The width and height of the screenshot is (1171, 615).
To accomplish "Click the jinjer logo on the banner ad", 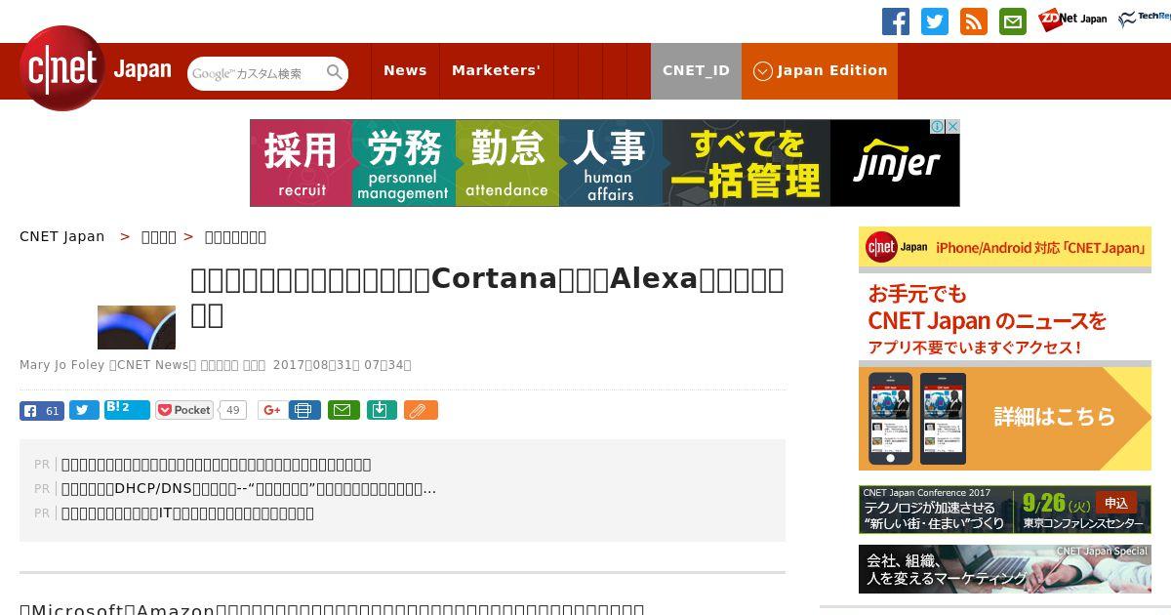I will pyautogui.click(x=896, y=163).
